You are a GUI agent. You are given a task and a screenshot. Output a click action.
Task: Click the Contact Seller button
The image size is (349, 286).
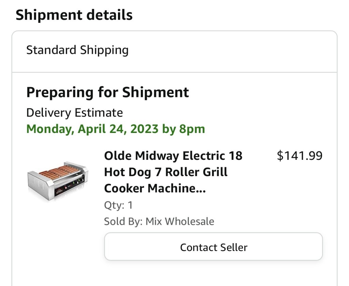coord(213,247)
